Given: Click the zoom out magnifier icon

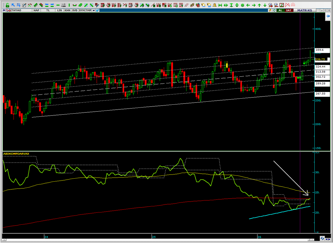Looking at the screenshot, I should tap(276, 5).
